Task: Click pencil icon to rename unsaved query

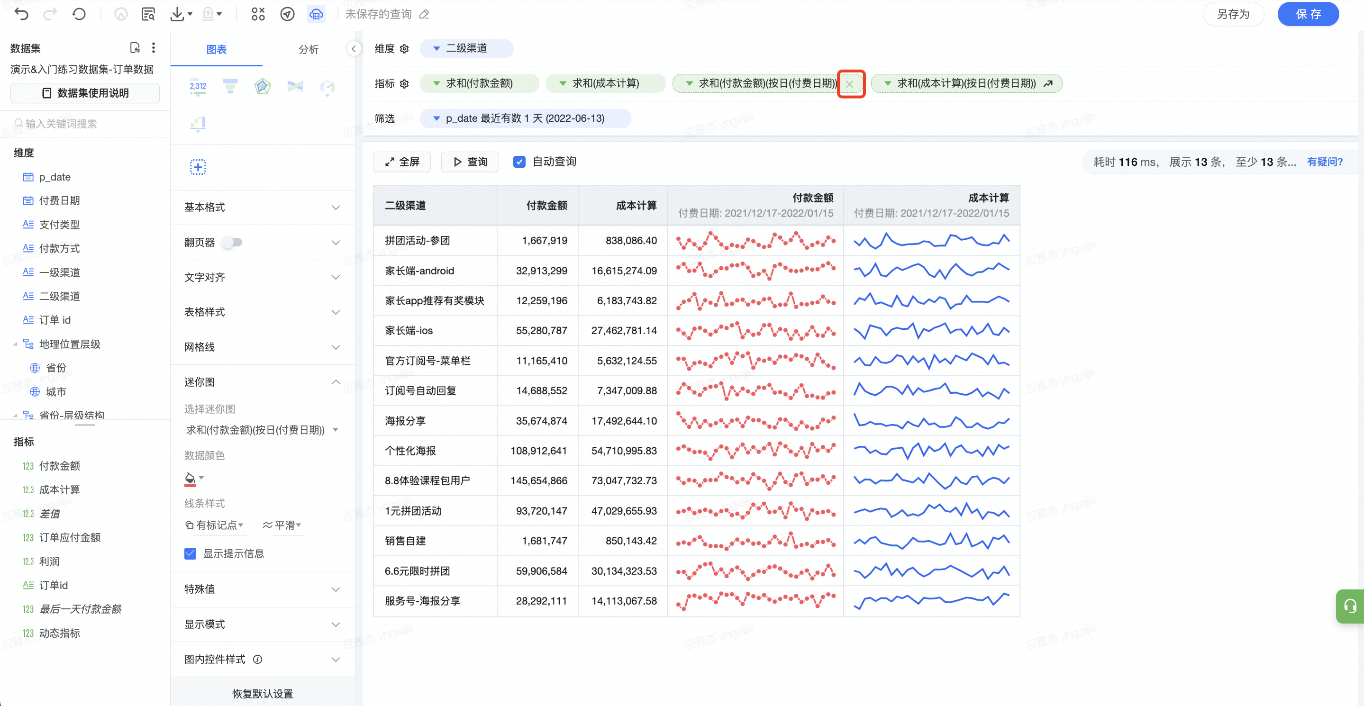Action: click(x=424, y=14)
